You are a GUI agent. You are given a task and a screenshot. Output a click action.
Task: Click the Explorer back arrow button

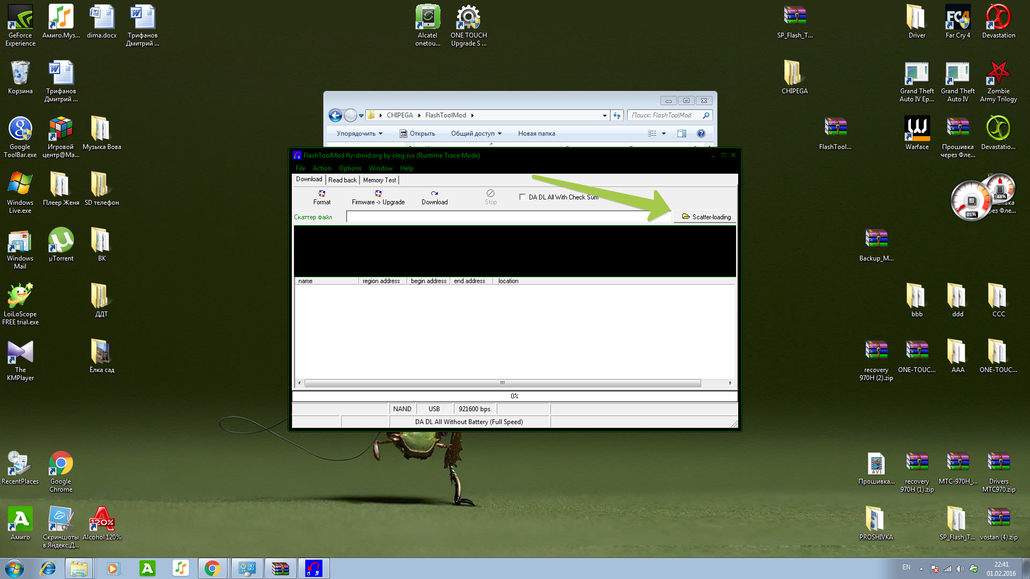335,115
